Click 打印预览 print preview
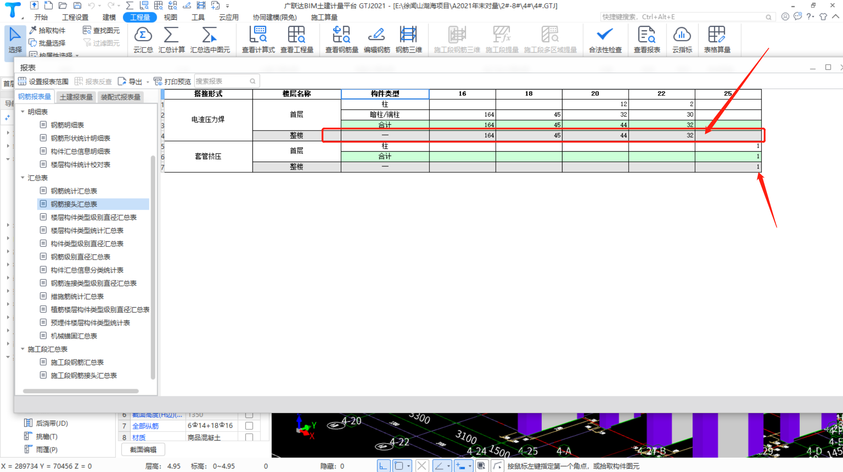Image resolution: width=843 pixels, height=472 pixels. [x=172, y=81]
